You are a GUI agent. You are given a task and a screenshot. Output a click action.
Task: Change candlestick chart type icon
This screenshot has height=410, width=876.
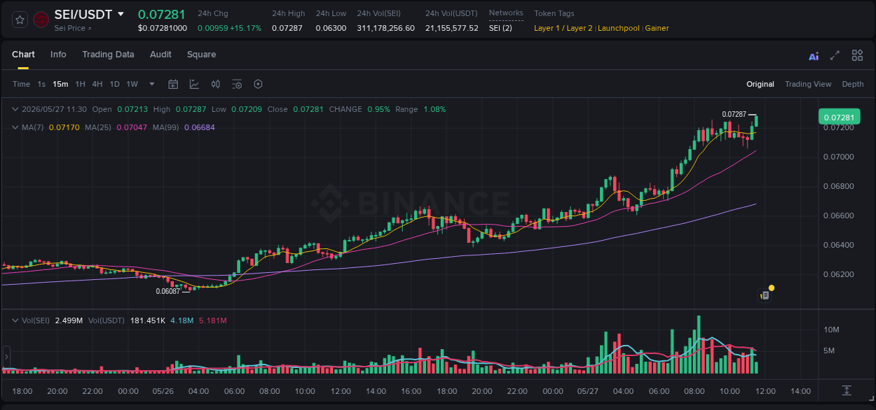[216, 84]
